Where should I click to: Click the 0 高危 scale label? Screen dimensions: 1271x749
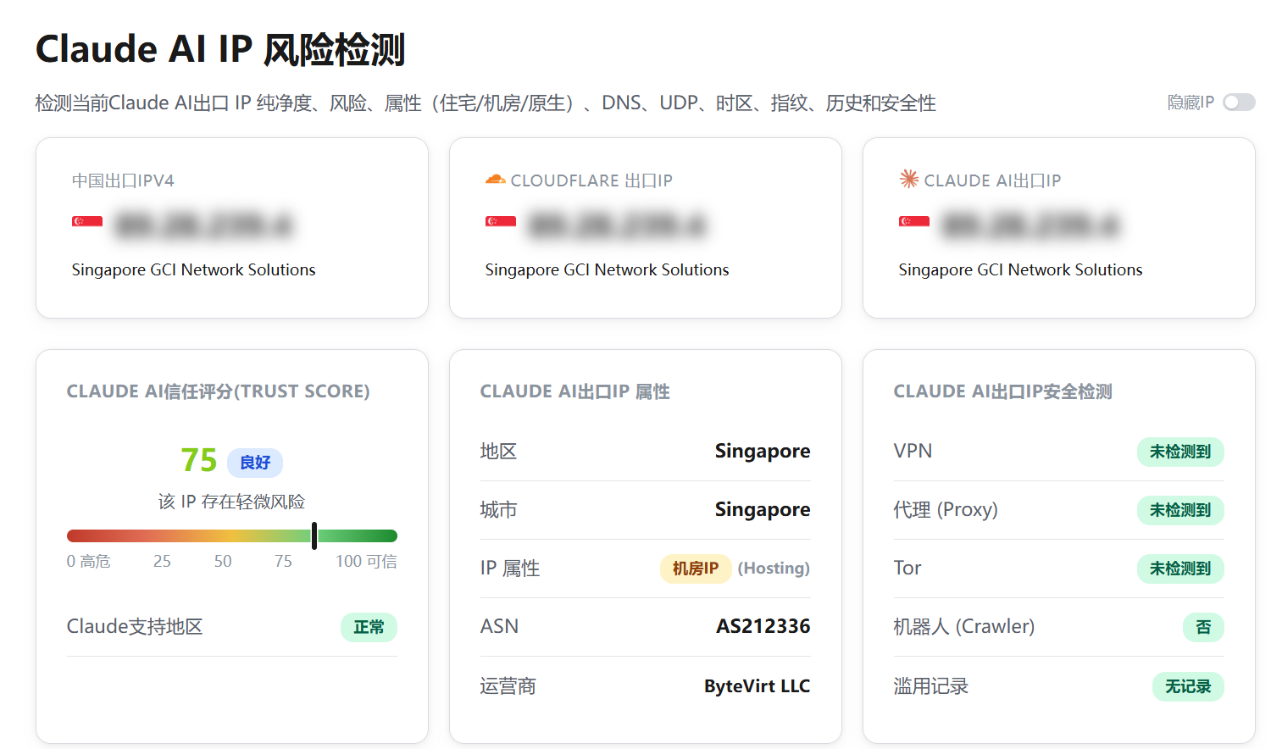point(89,561)
